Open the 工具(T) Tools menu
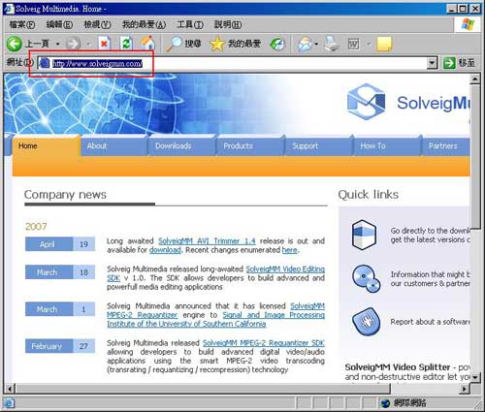Image resolution: width=485 pixels, height=412 pixels. [190, 24]
